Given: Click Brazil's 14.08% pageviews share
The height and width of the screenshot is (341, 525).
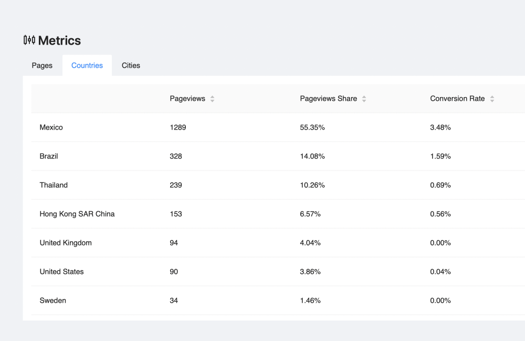Looking at the screenshot, I should click(312, 156).
